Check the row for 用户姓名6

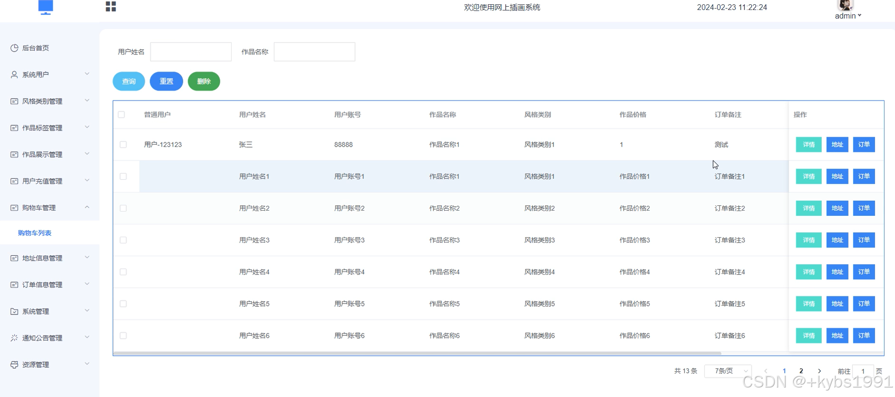(x=123, y=335)
